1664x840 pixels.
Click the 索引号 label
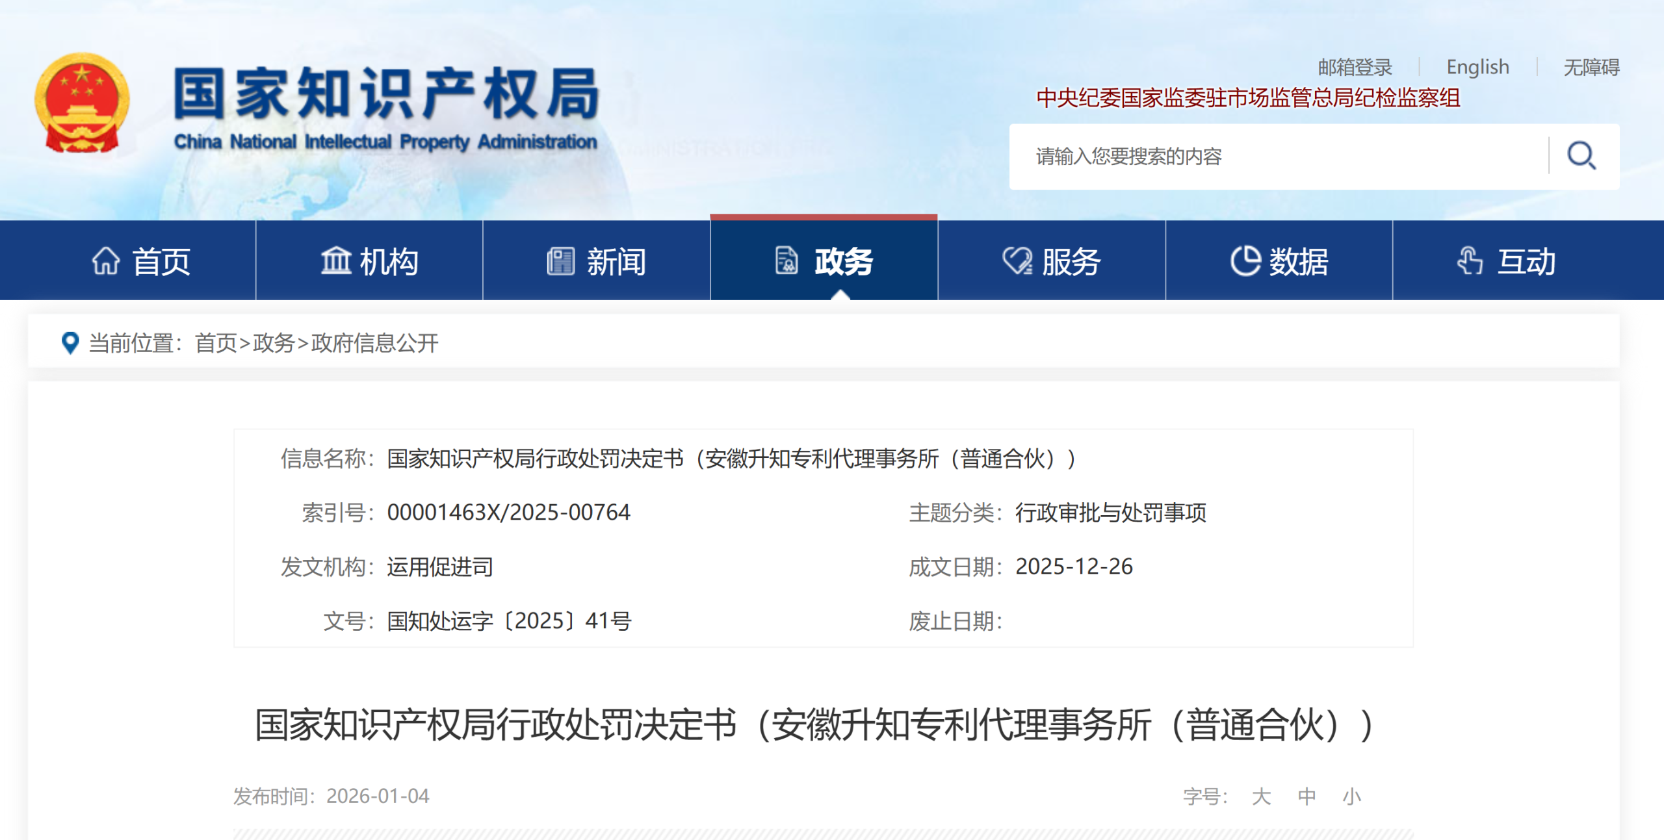[x=338, y=513]
